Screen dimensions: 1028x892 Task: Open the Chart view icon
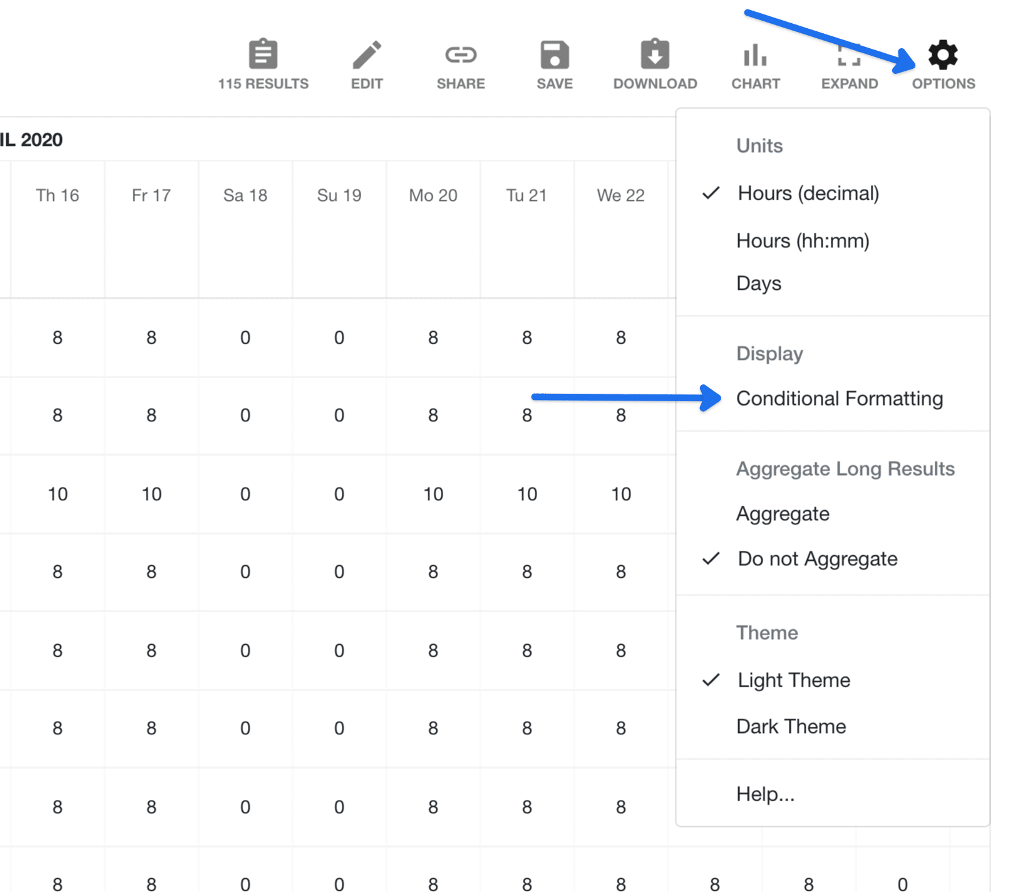point(755,55)
